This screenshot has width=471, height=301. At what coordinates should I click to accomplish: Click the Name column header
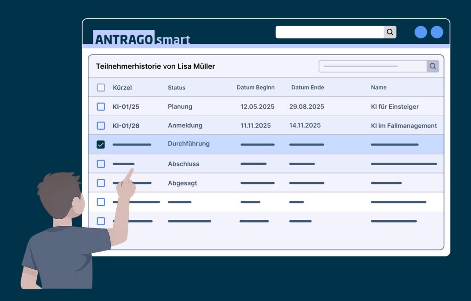[x=379, y=88]
